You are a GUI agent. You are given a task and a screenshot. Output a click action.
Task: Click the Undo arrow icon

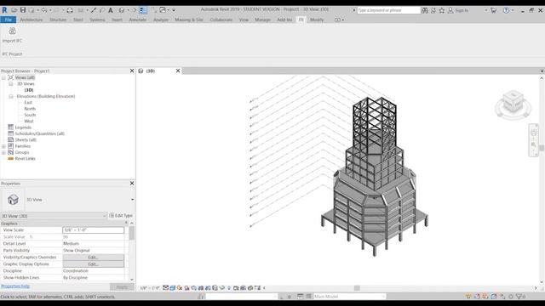[x=44, y=10]
